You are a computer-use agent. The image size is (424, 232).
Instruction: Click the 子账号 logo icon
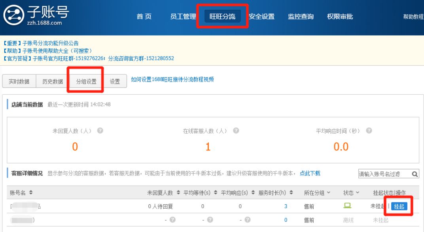pyautogui.click(x=14, y=15)
